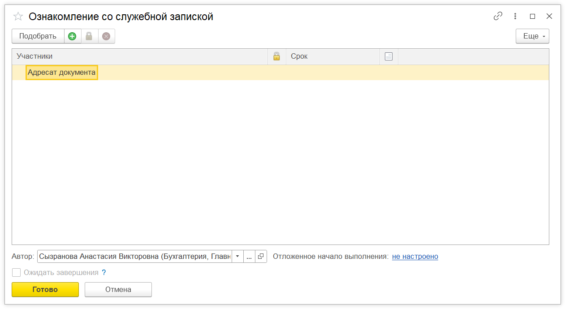Screen dimensions: 565x309
Task: Expand the 'Еще' dropdown menu
Action: click(x=532, y=36)
